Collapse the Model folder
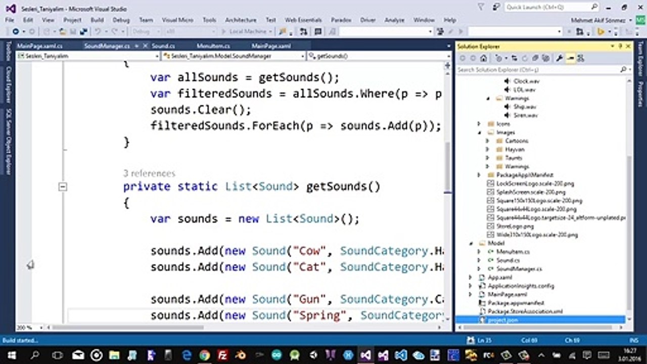 [471, 243]
